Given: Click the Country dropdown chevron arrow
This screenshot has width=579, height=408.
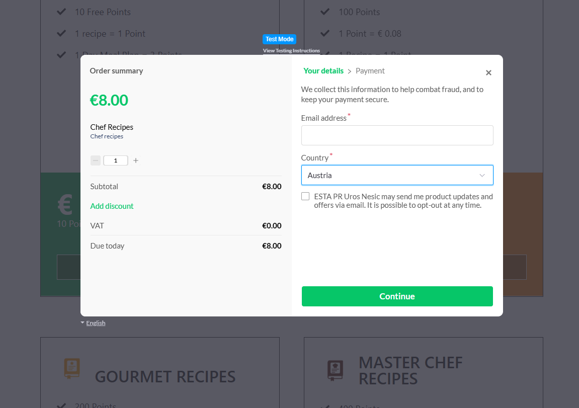Looking at the screenshot, I should pyautogui.click(x=482, y=175).
